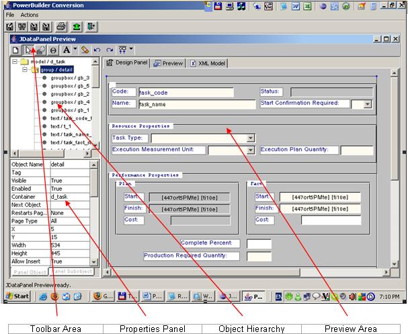Image resolution: width=408 pixels, height=334 pixels.
Task: Click the Status field box
Action: 331,92
